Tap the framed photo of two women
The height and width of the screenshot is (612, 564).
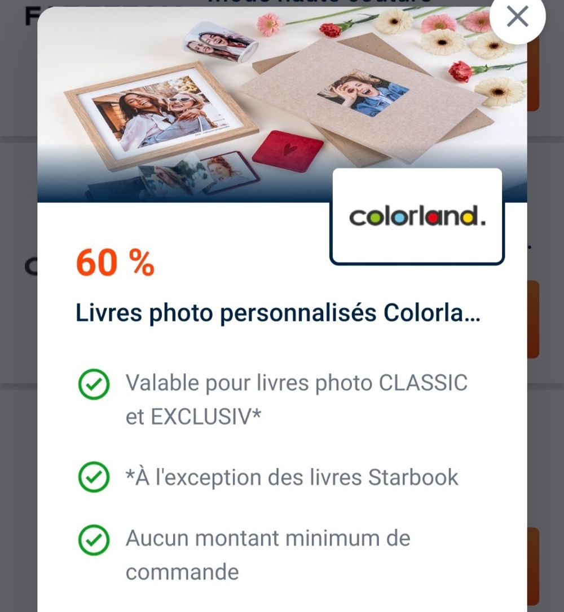pos(161,114)
